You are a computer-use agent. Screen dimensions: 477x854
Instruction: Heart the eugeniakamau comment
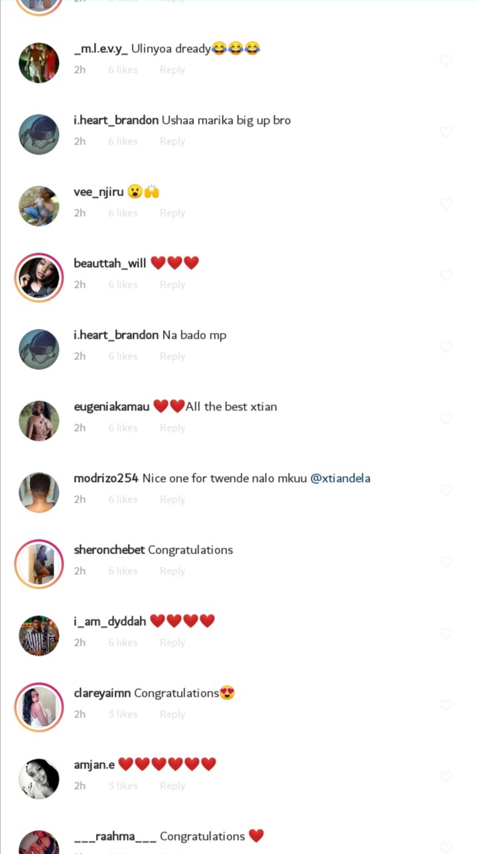pos(446,418)
